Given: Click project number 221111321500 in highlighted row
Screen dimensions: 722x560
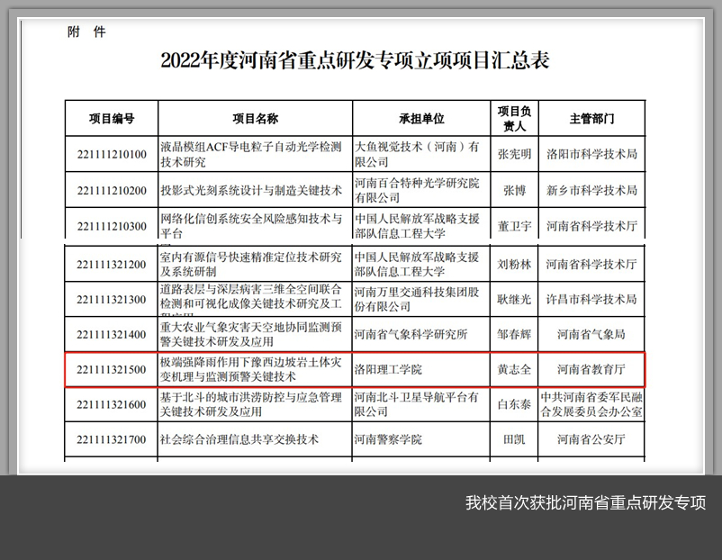Looking at the screenshot, I should [x=112, y=369].
